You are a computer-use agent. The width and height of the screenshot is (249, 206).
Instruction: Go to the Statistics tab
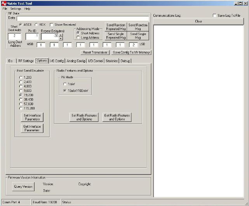click(111, 61)
